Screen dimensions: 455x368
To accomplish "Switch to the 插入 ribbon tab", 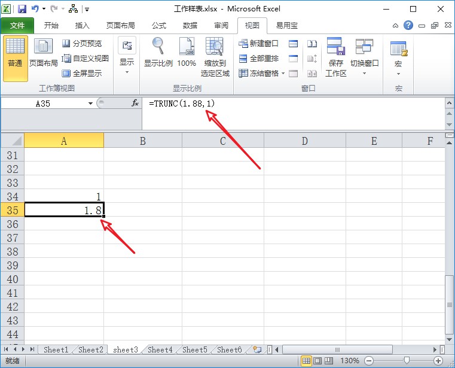I will [x=82, y=26].
